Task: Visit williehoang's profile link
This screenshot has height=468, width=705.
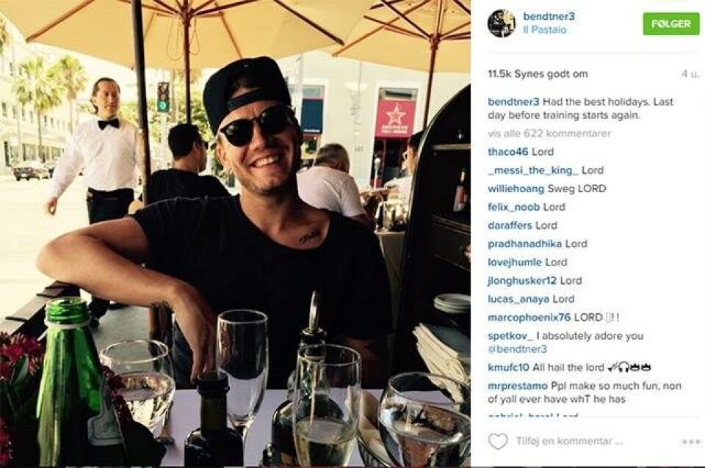Action: click(x=516, y=189)
